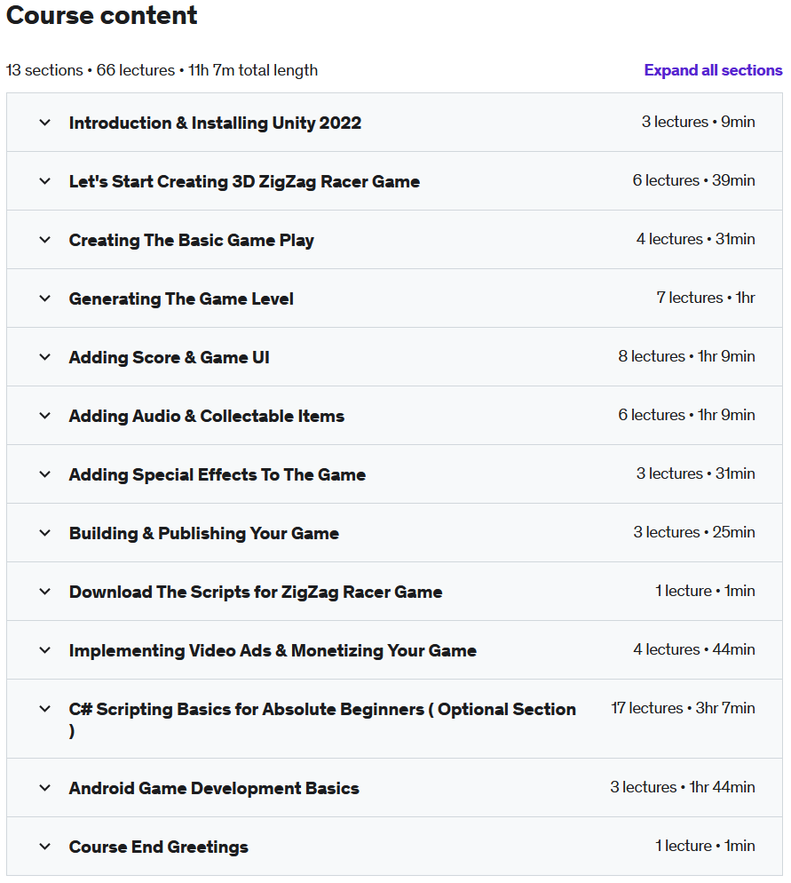The height and width of the screenshot is (883, 791).
Task: Click chevron next to Generating The Game Level
Action: (45, 298)
